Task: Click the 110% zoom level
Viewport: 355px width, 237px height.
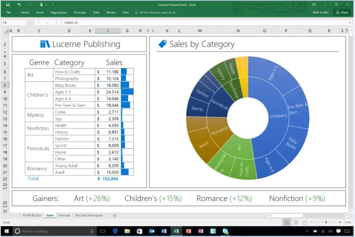Action: tap(348, 222)
